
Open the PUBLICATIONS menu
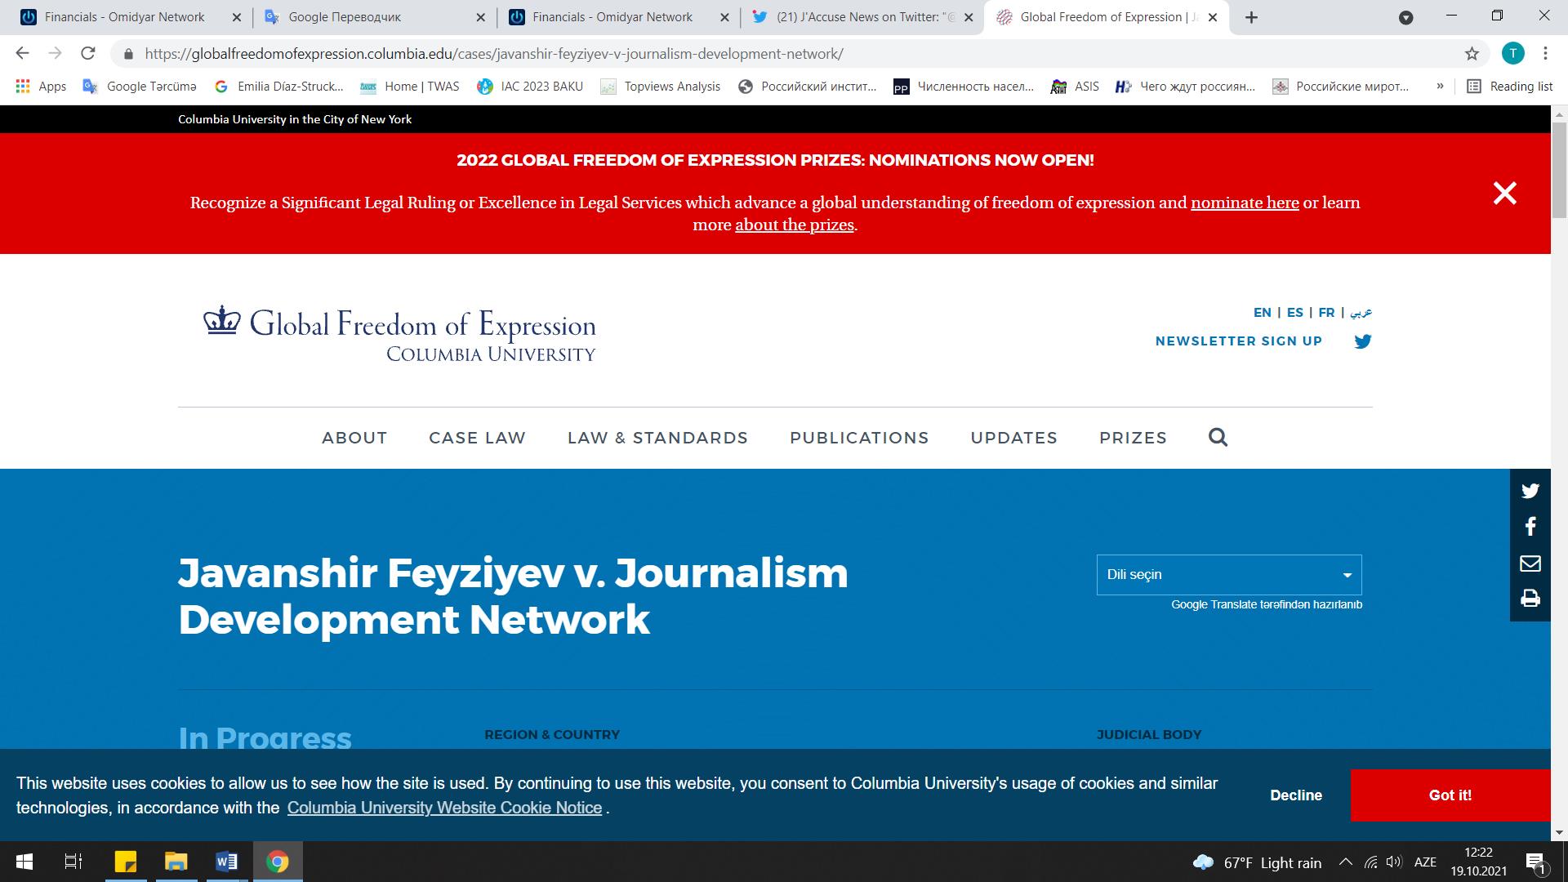pyautogui.click(x=859, y=438)
